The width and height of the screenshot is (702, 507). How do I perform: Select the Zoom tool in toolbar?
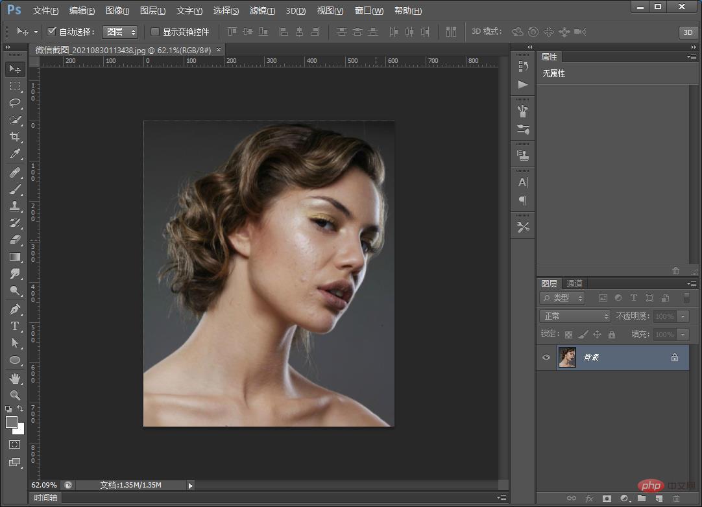[x=15, y=395]
